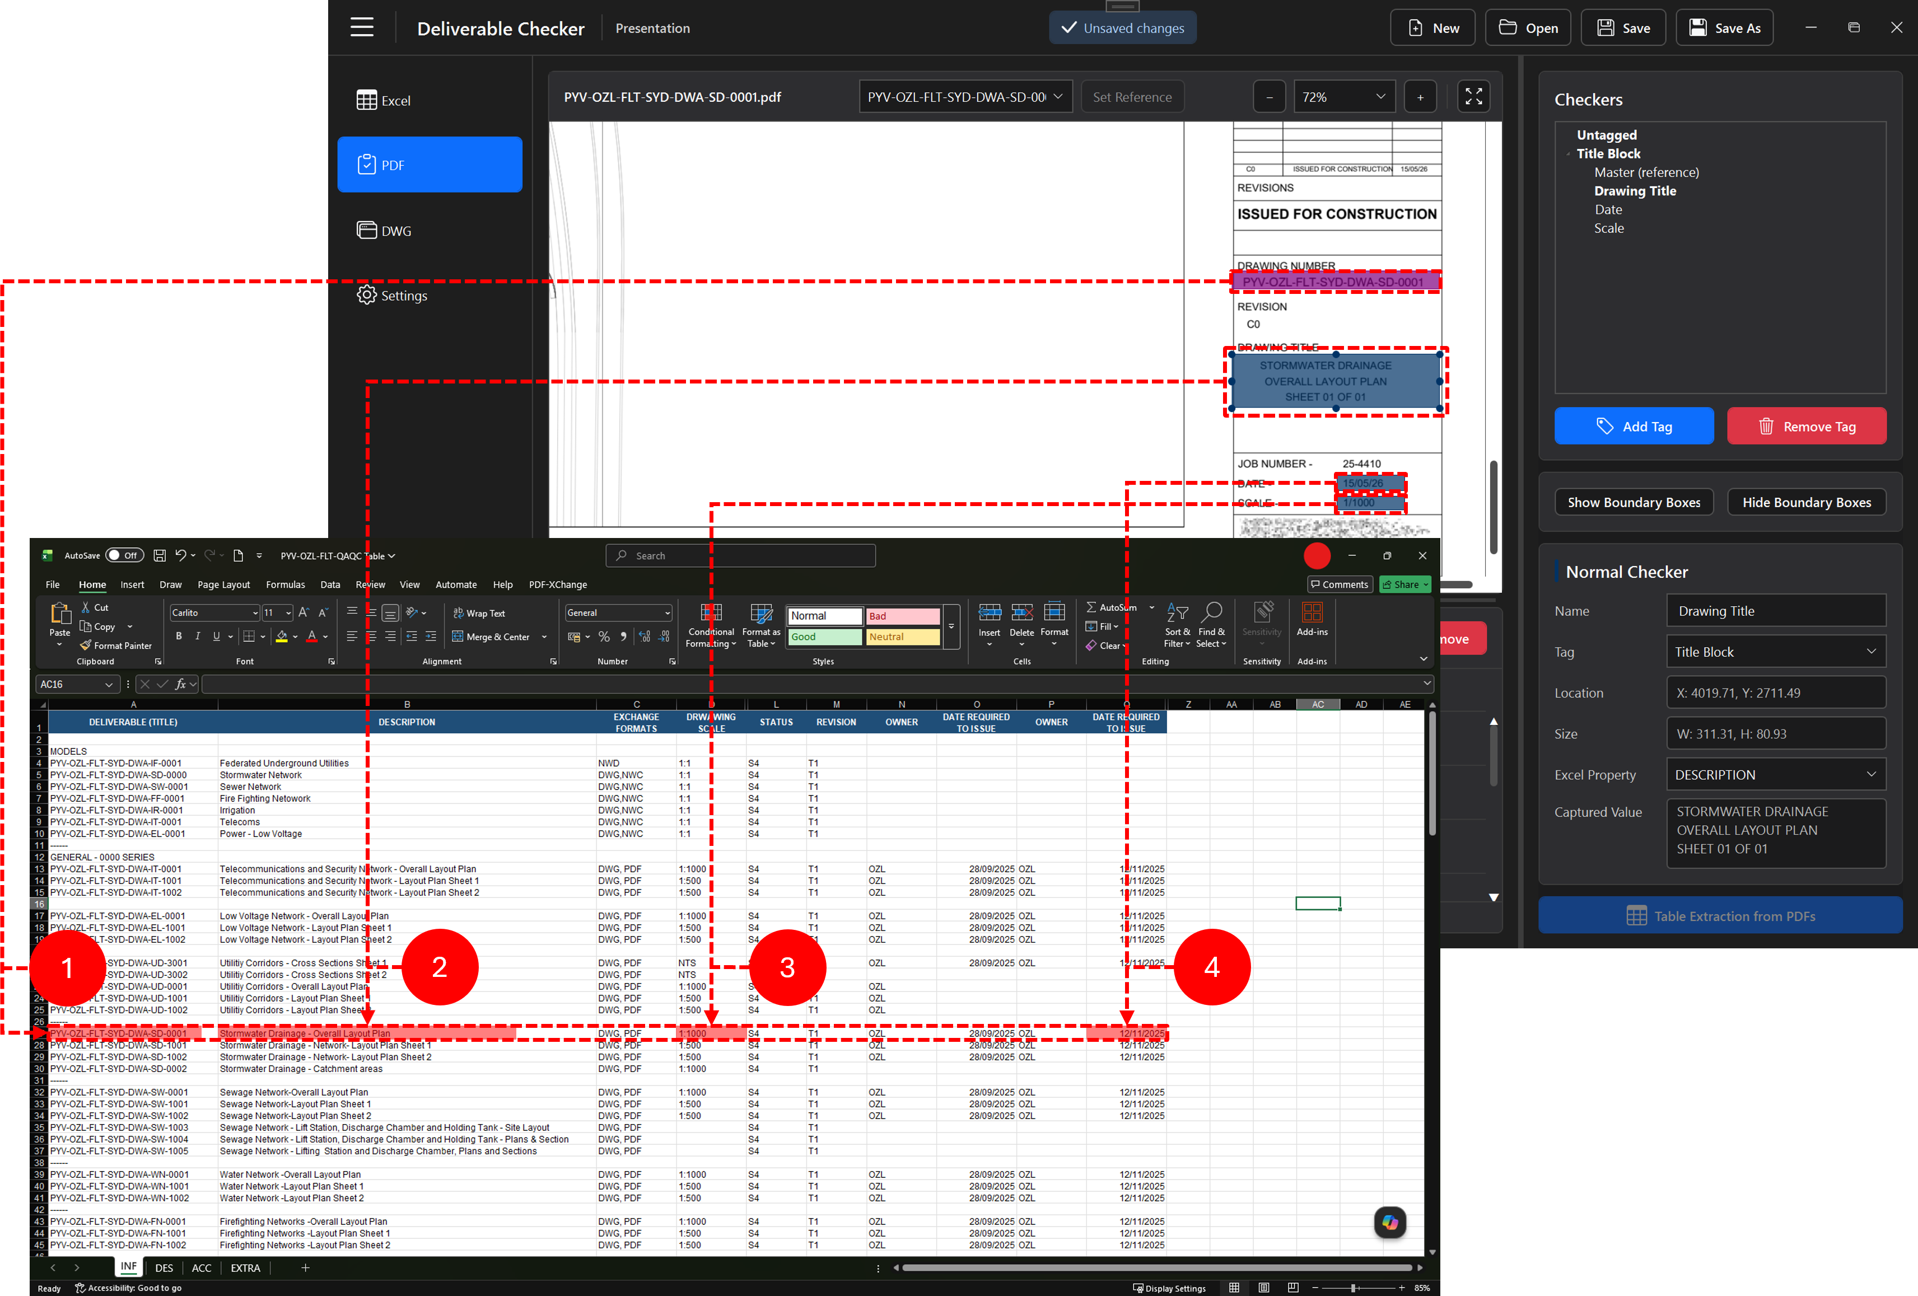Viewport: 1918px width, 1296px height.
Task: Toggle fullscreen PDF view
Action: pos(1473,96)
